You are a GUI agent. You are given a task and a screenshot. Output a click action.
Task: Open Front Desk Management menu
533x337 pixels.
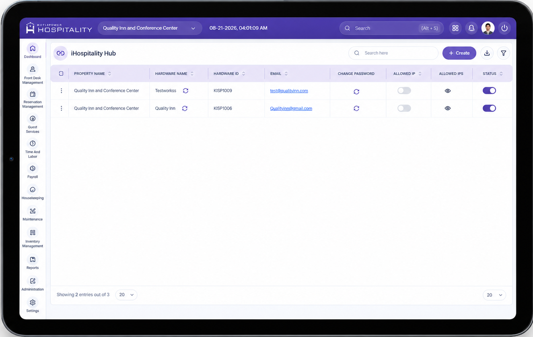[x=33, y=74]
